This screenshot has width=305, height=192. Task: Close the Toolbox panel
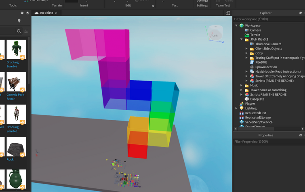pyautogui.click(x=27, y=13)
